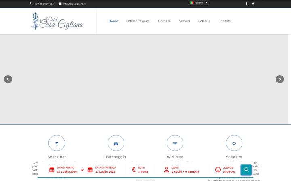291x181 pixels.
Task: Open the Twitter profile icon
Action: pos(253,4)
